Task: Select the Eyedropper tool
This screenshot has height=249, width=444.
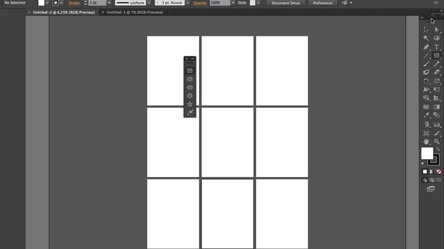Action: (426, 116)
